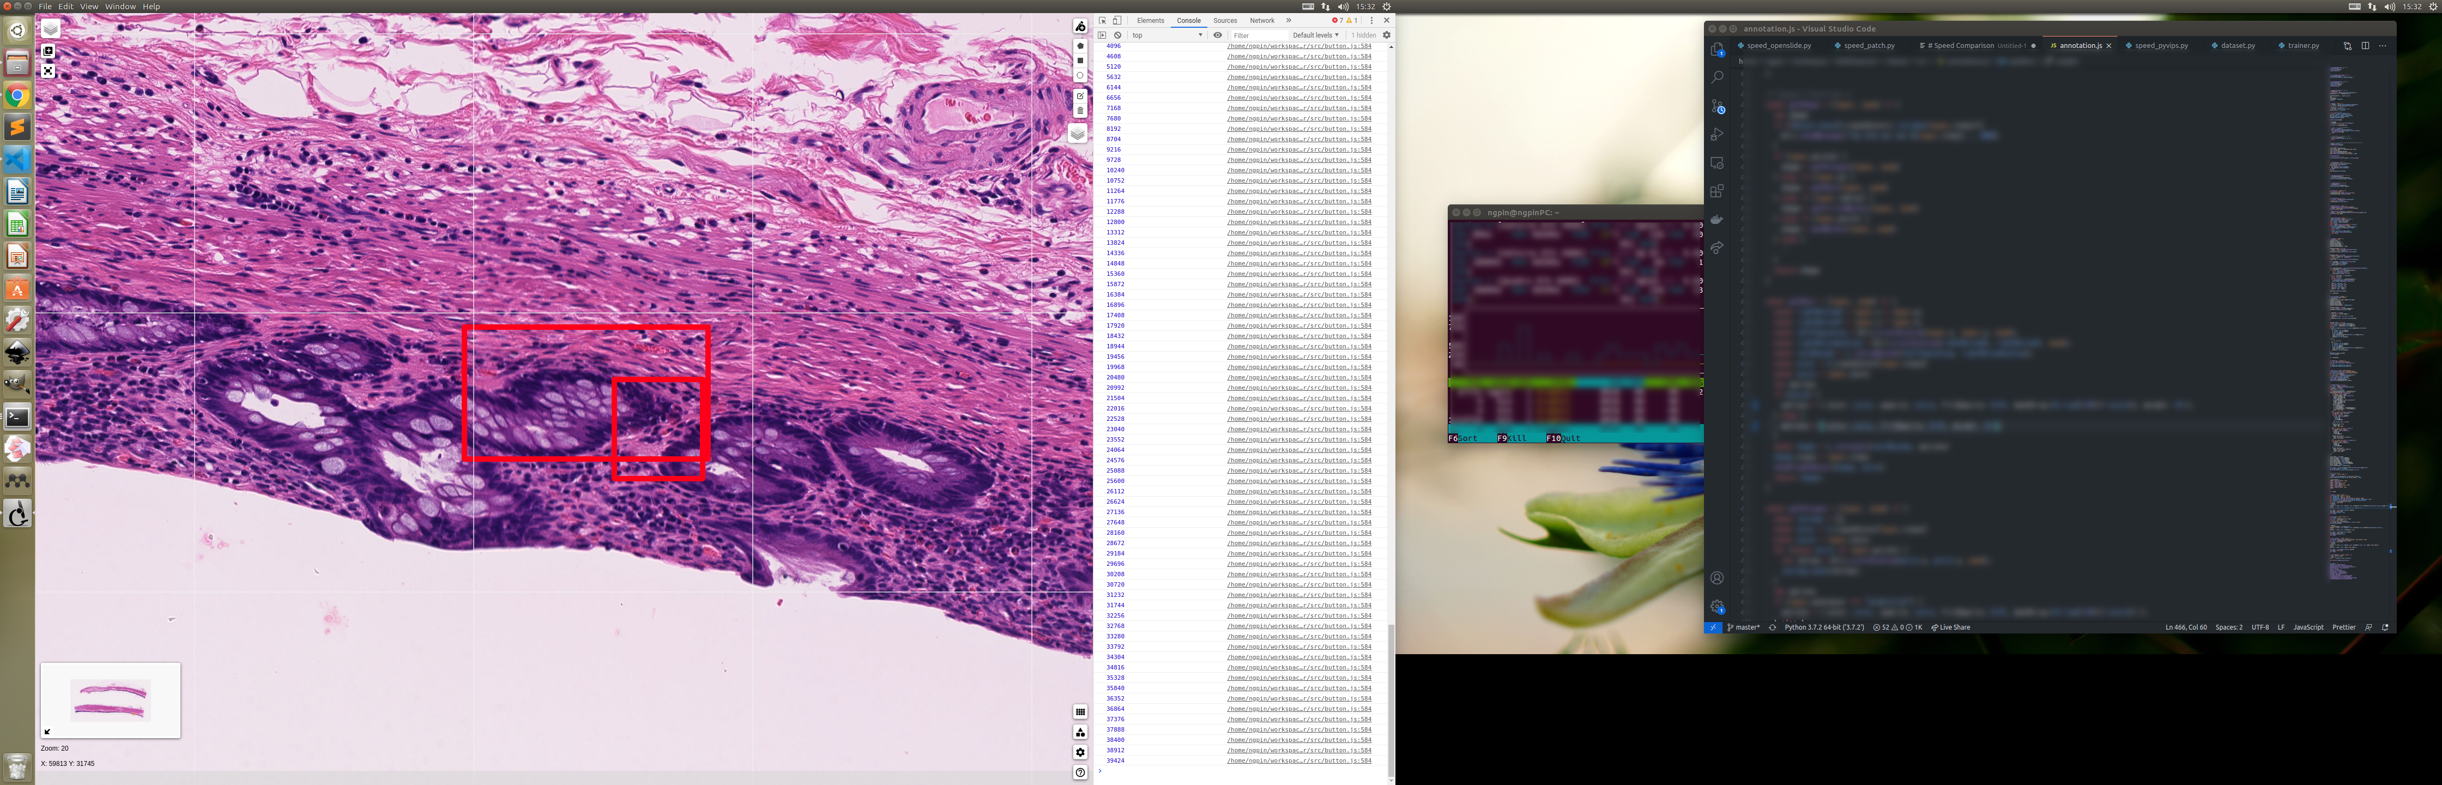Click the edit annotations icon

(1080, 96)
